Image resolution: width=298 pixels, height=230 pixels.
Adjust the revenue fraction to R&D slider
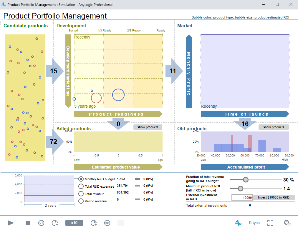246,179
